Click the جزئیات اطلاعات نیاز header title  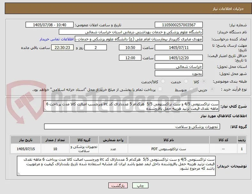click(x=228, y=9)
